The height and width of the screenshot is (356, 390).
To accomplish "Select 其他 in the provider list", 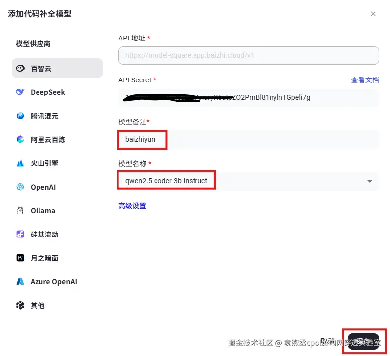I will (57, 305).
